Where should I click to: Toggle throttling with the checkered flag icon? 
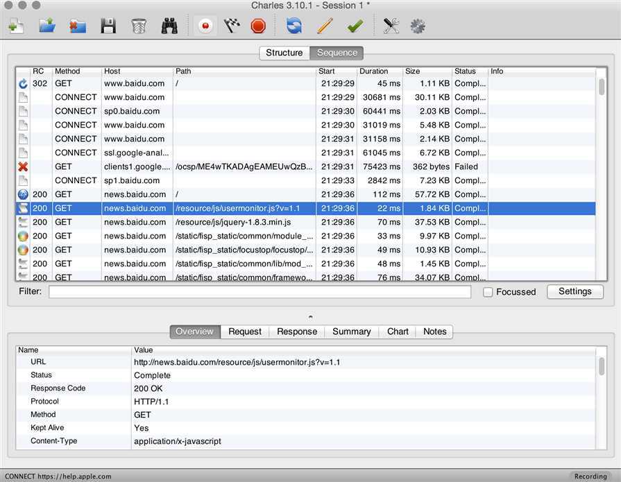(x=232, y=26)
